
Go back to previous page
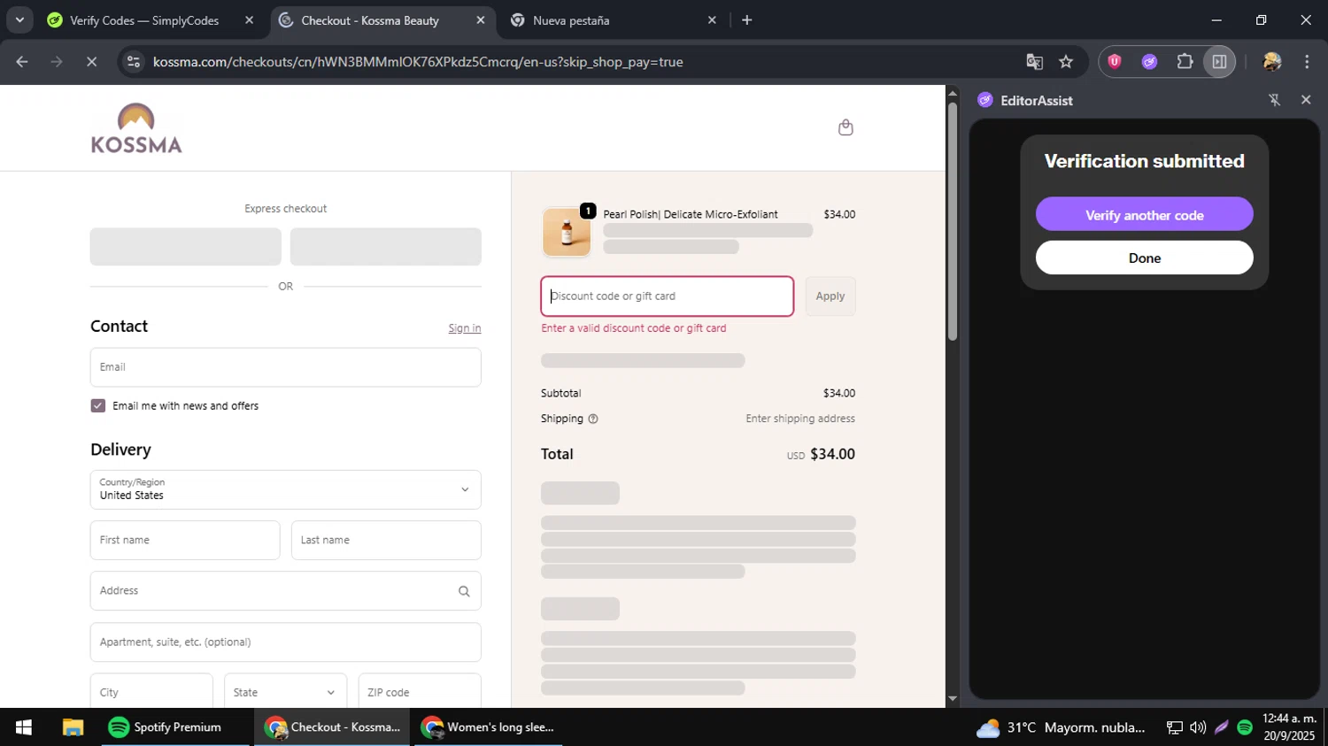point(22,62)
